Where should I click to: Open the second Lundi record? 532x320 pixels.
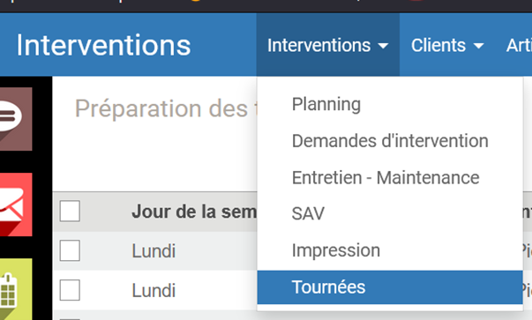pos(154,291)
